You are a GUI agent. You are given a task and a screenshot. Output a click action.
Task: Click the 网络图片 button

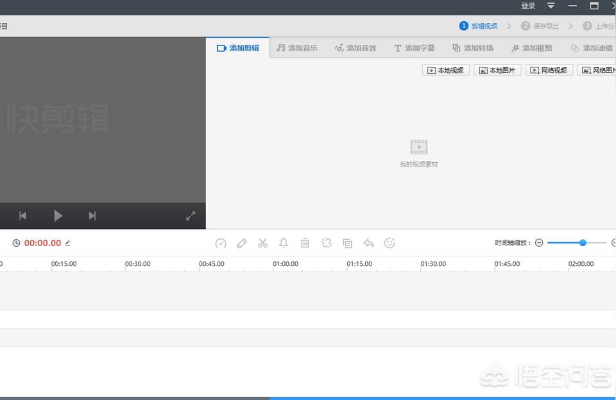click(x=597, y=71)
